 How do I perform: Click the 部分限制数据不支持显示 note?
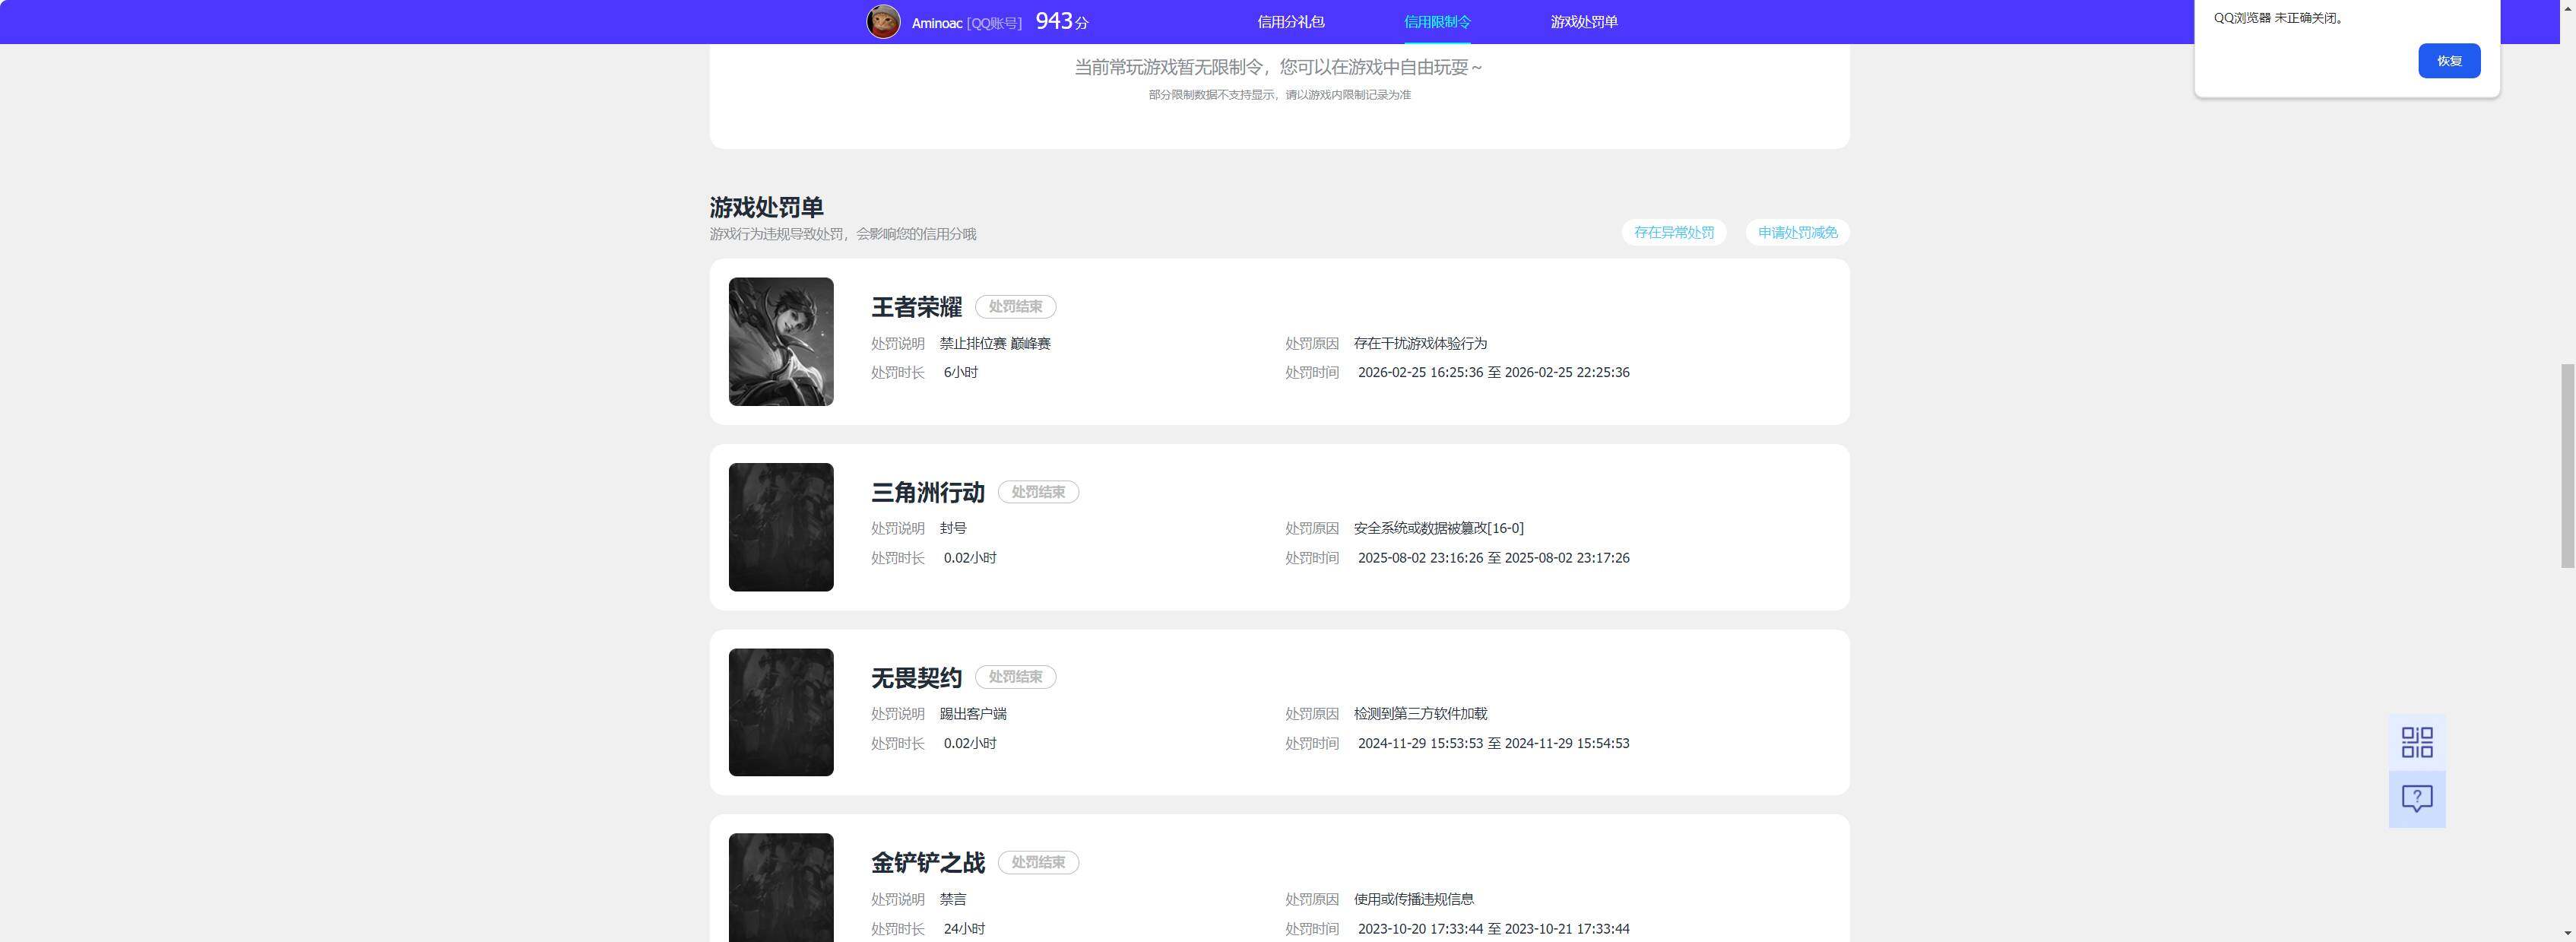[1279, 95]
